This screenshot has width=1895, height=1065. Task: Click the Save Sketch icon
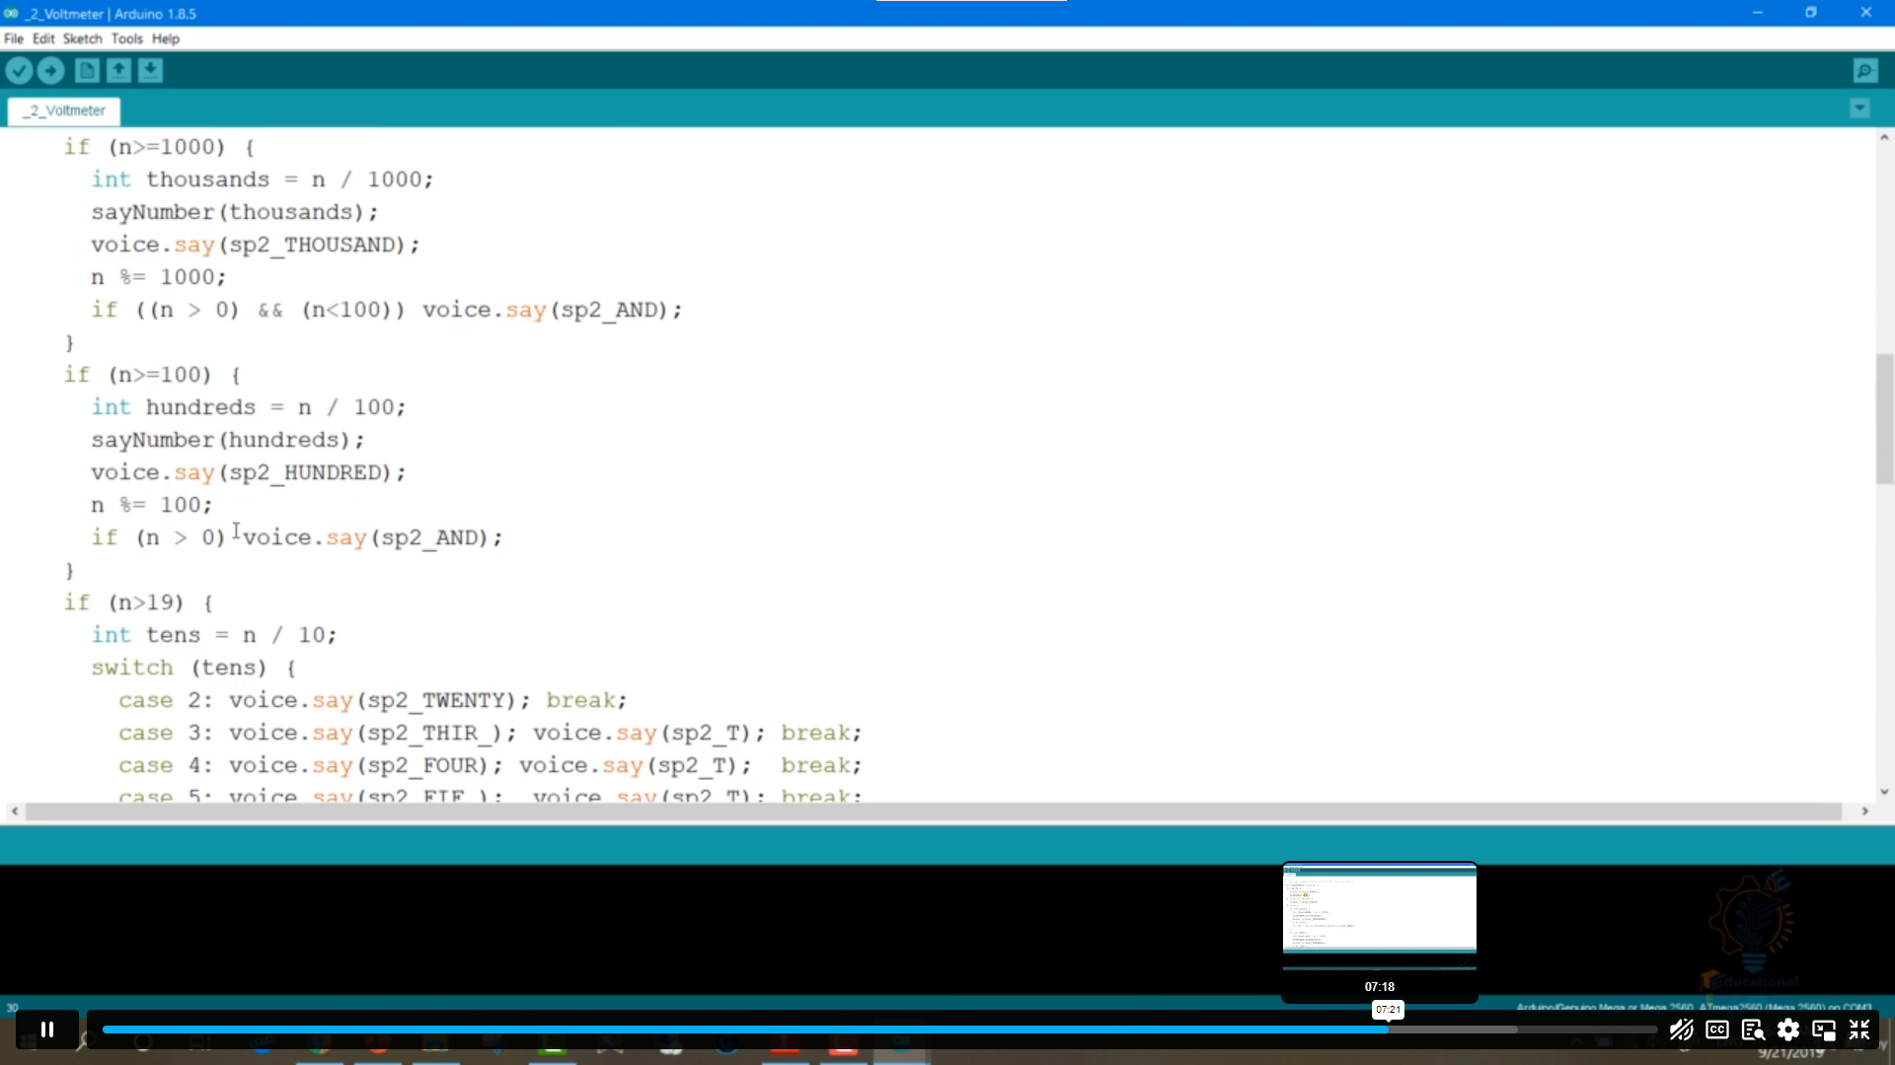click(x=150, y=70)
